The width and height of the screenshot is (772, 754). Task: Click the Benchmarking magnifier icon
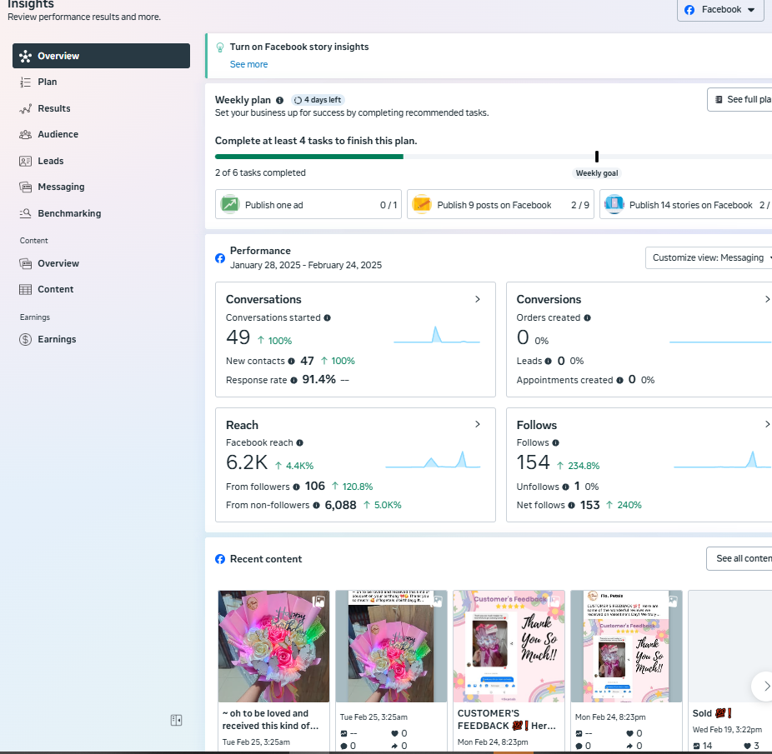(25, 213)
